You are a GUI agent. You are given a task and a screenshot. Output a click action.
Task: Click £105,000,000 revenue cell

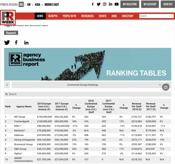[44, 117]
